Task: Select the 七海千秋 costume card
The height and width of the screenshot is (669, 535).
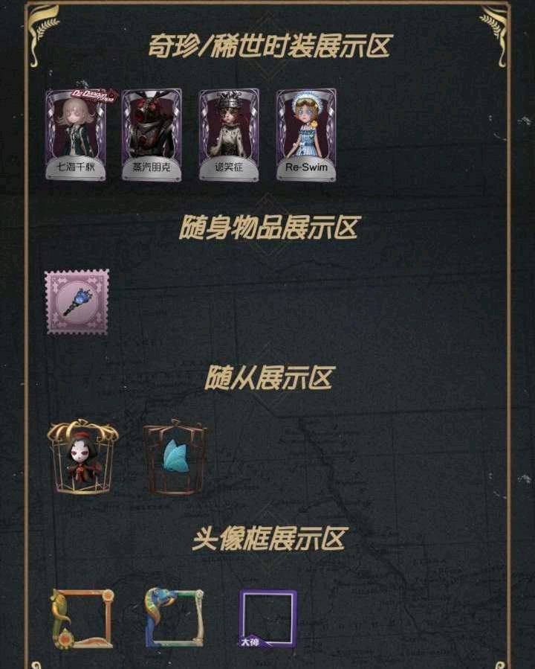Action: (x=76, y=135)
